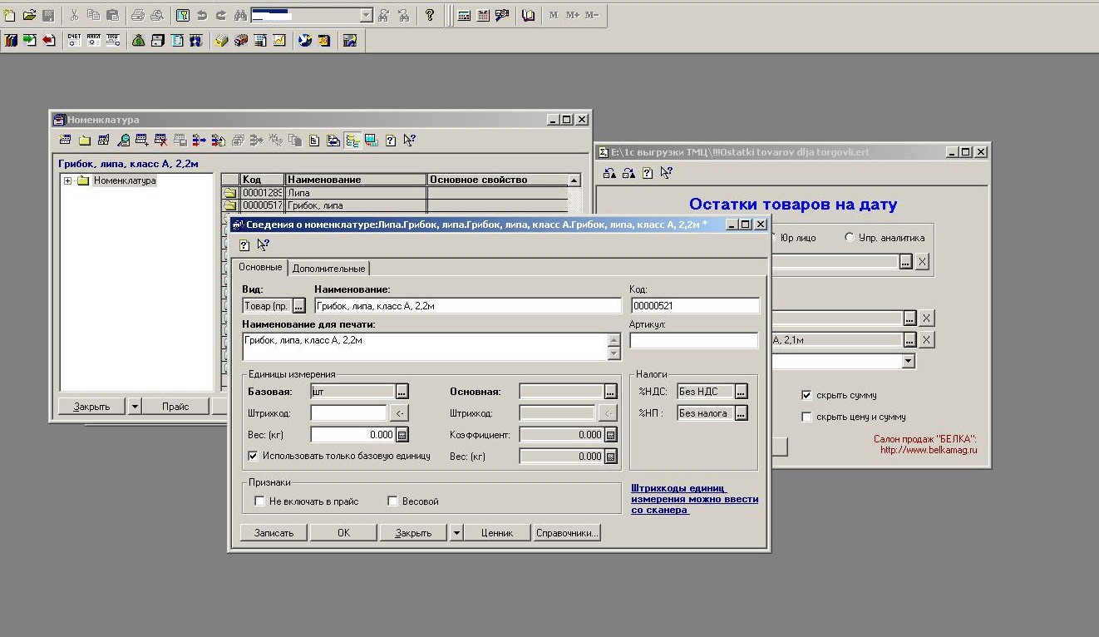The height and width of the screenshot is (637, 1099).
Task: Click into the Артикул input field
Action: click(x=693, y=341)
